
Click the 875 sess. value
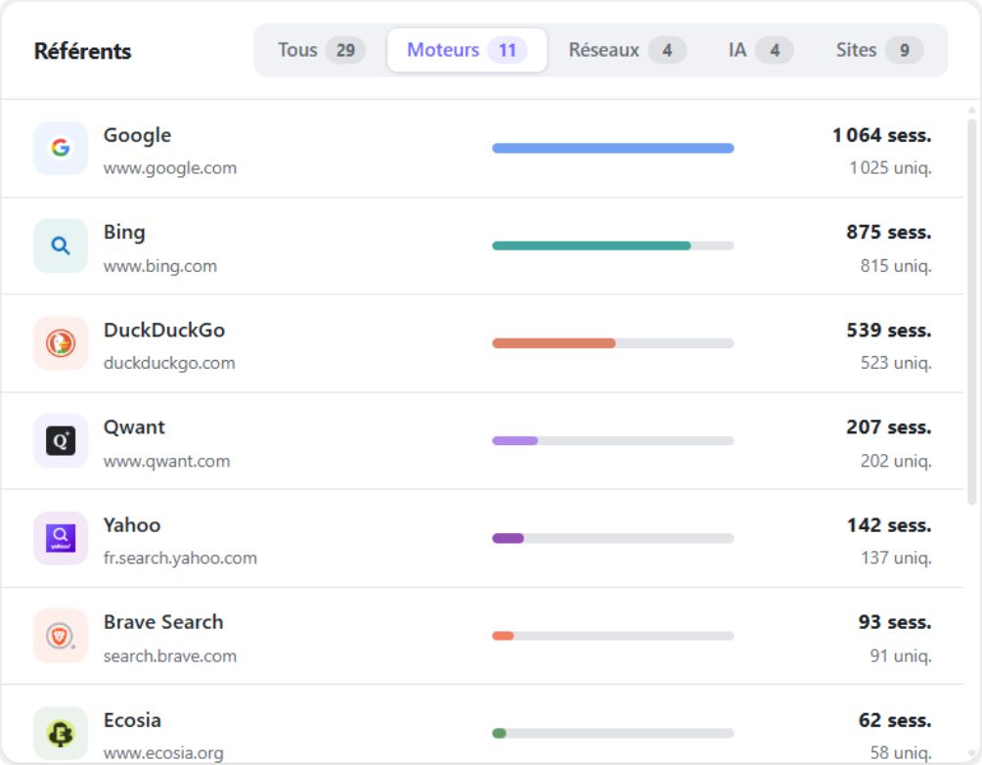[x=889, y=233]
